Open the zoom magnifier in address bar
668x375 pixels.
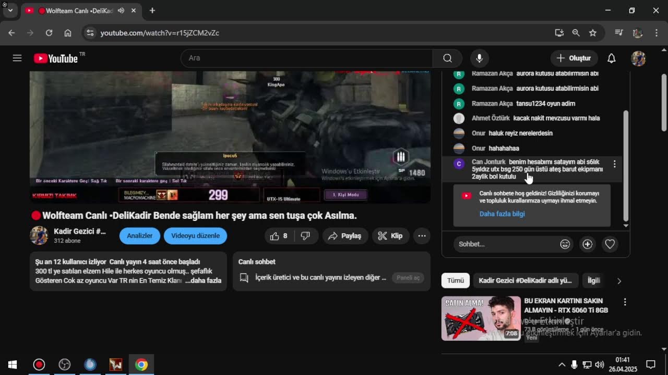pyautogui.click(x=576, y=33)
